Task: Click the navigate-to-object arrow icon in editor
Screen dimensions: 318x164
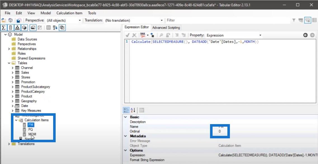Action: [x=152, y=35]
